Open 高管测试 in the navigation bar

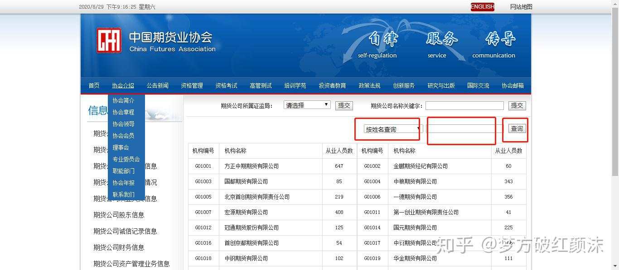[261, 85]
